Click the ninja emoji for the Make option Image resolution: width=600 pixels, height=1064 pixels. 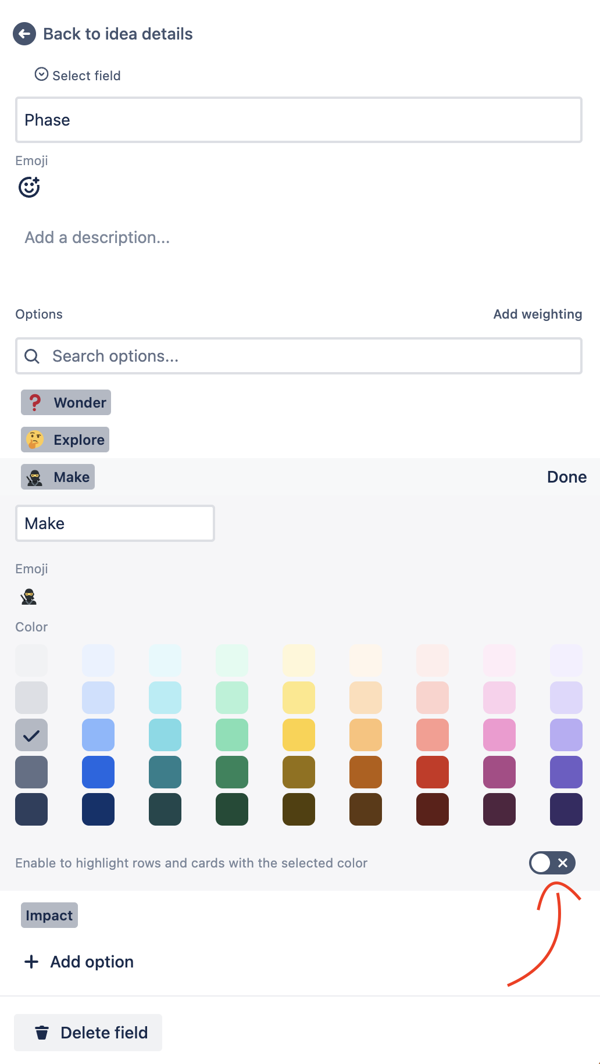[x=28, y=597]
